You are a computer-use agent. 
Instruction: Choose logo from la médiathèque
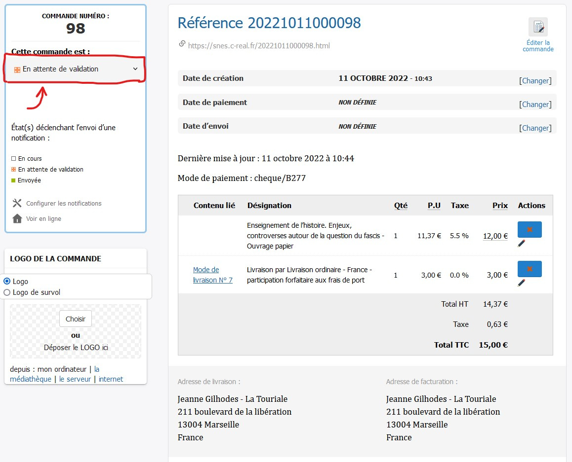[x=31, y=379]
